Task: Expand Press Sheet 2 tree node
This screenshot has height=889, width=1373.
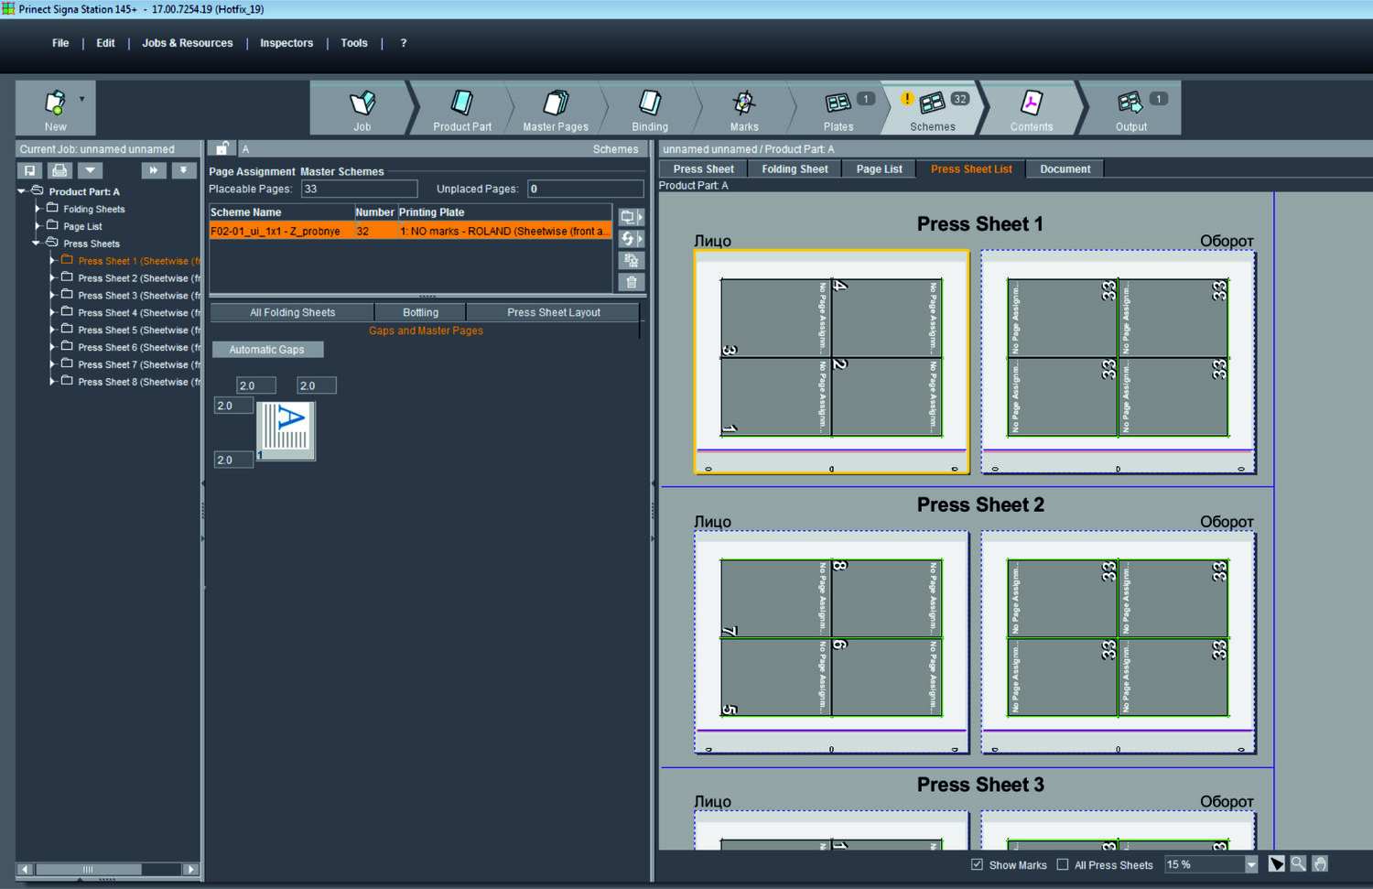Action: (x=52, y=277)
